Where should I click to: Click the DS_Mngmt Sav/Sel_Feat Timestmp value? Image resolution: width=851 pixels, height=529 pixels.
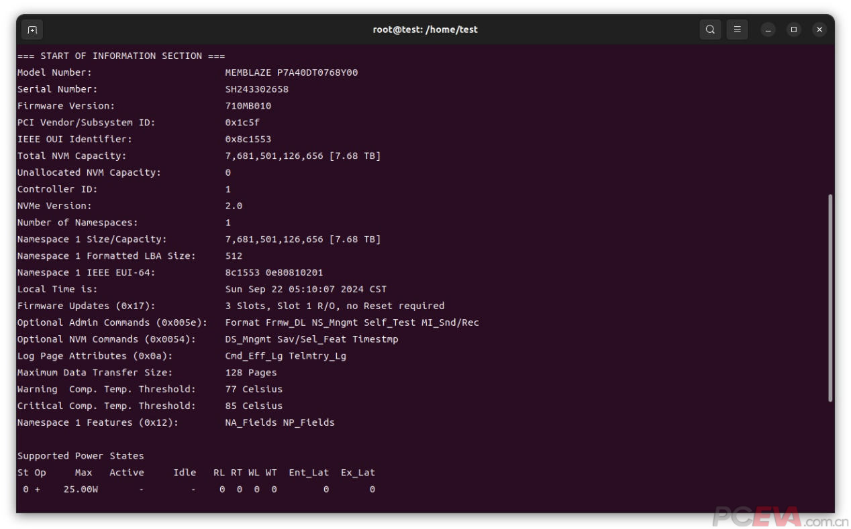[x=311, y=339]
